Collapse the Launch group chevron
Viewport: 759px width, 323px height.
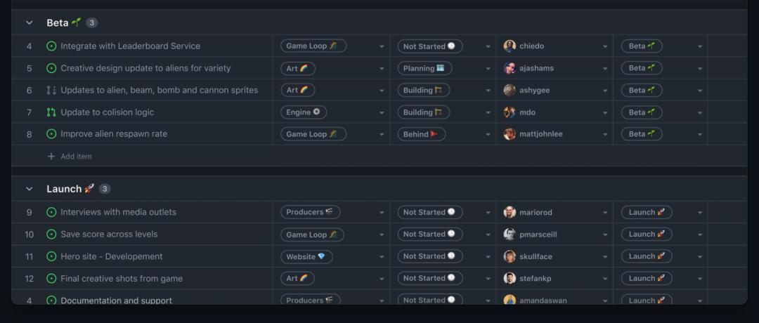pyautogui.click(x=30, y=189)
